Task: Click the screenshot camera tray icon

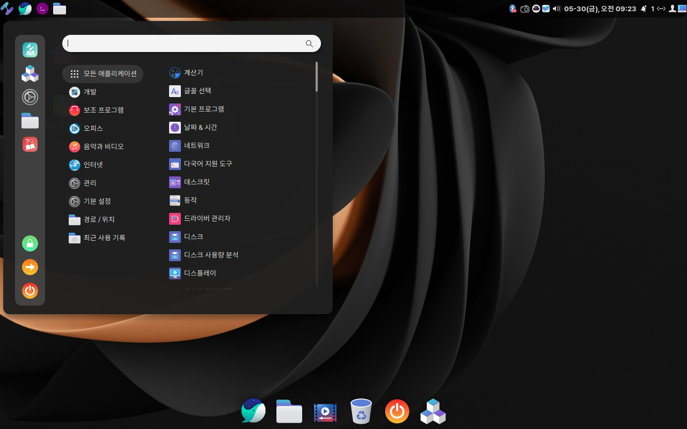Action: 525,9
